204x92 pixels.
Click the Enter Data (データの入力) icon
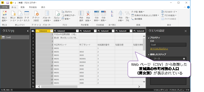tap(27, 13)
